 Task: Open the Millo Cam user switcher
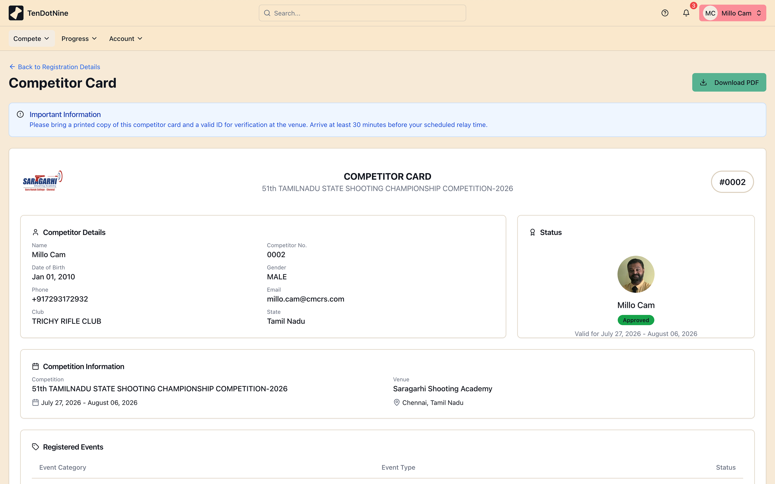[733, 13]
